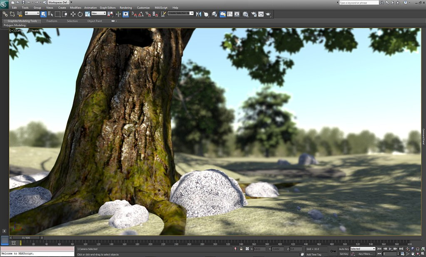Select the Link tool in main toolbar
Screen dimensions: 426x257
(5, 14)
